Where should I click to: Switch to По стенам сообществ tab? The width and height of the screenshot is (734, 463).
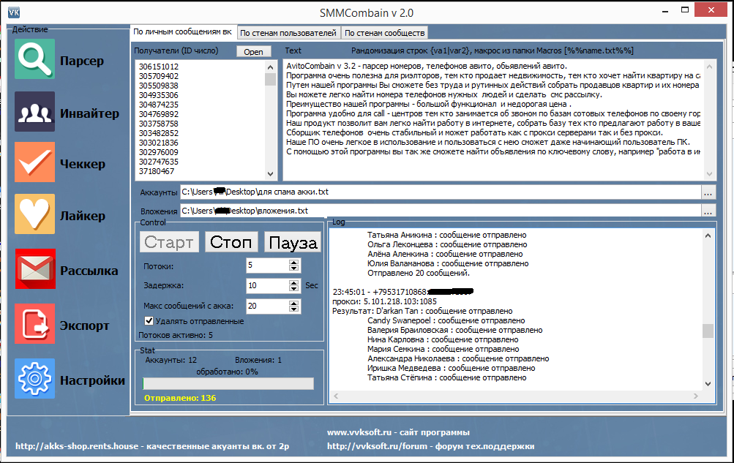tap(384, 33)
